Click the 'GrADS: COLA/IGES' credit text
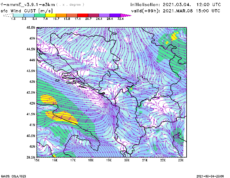 (x=13, y=176)
